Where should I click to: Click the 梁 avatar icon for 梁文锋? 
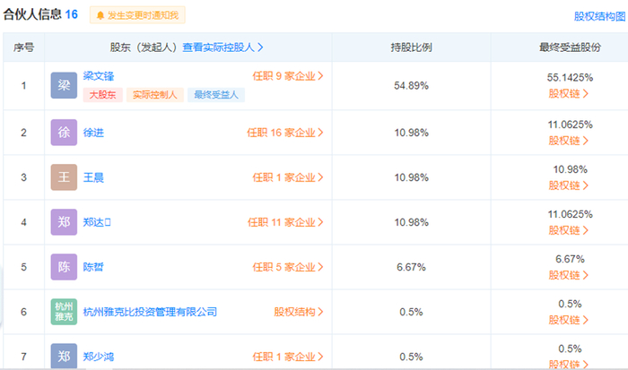click(x=64, y=85)
